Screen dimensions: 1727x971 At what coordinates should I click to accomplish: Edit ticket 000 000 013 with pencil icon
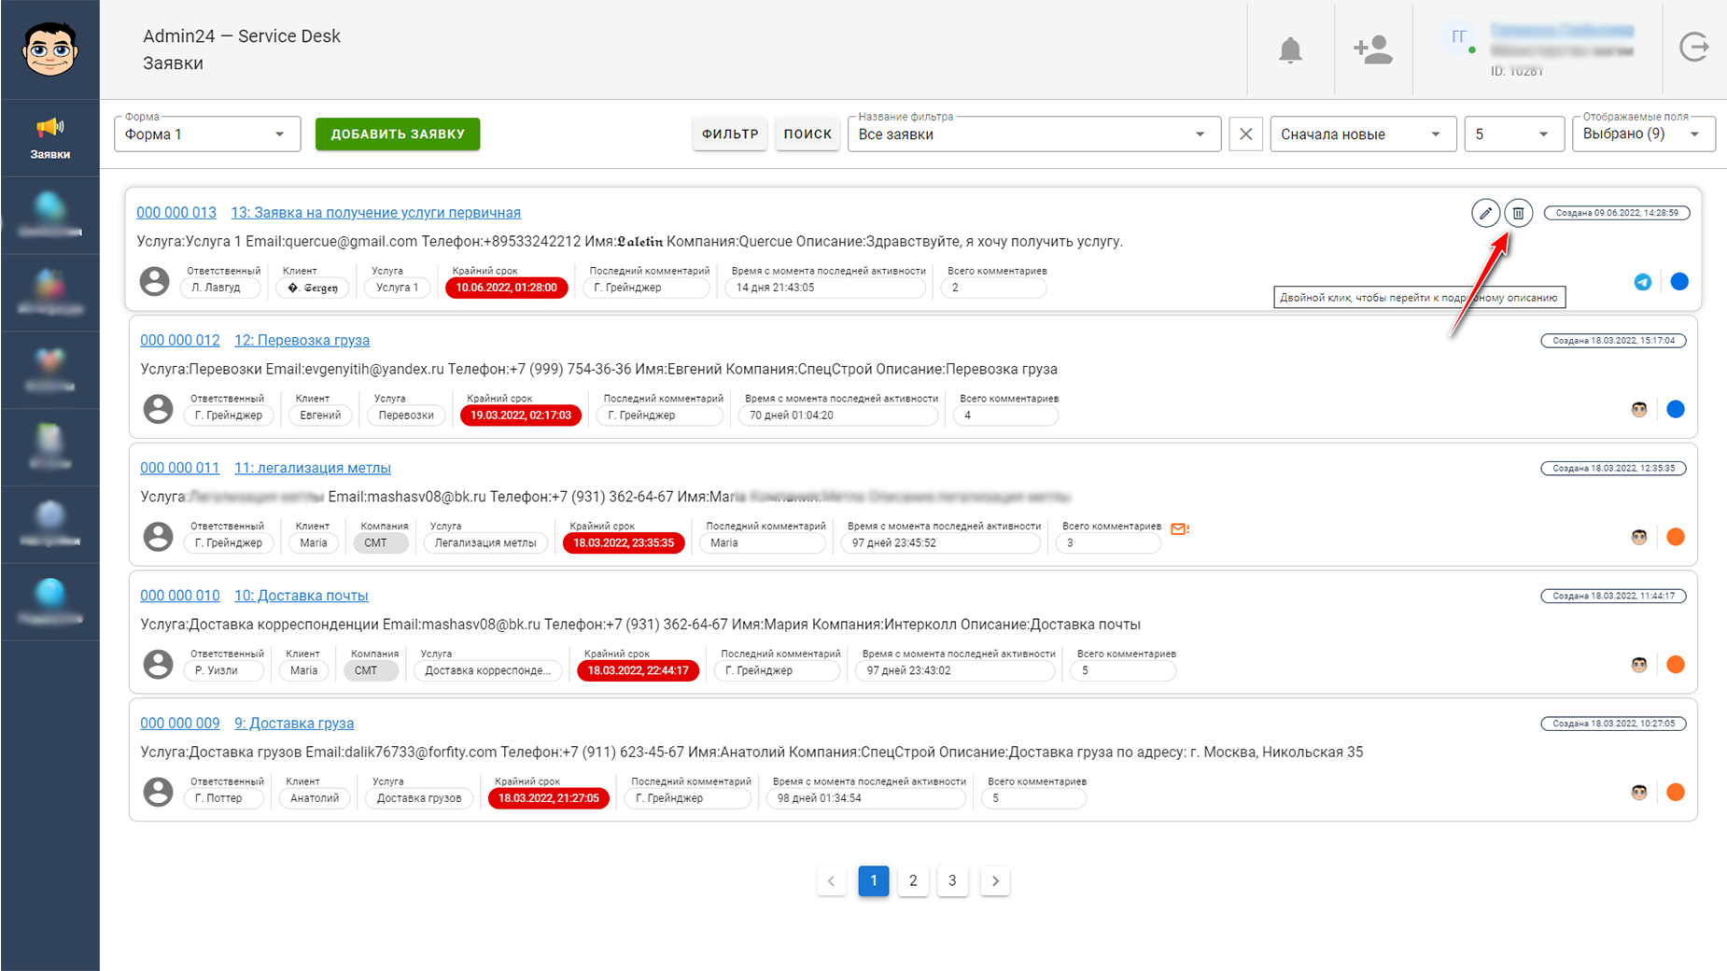pyautogui.click(x=1485, y=213)
